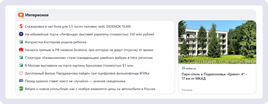
Task: Click source icon beside Перед храмом headline
Action: [x=21, y=81]
